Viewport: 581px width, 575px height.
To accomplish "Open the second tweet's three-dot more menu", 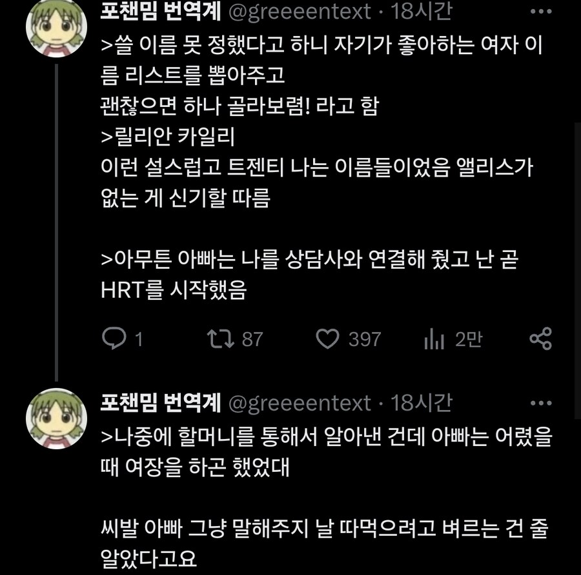I will point(540,404).
